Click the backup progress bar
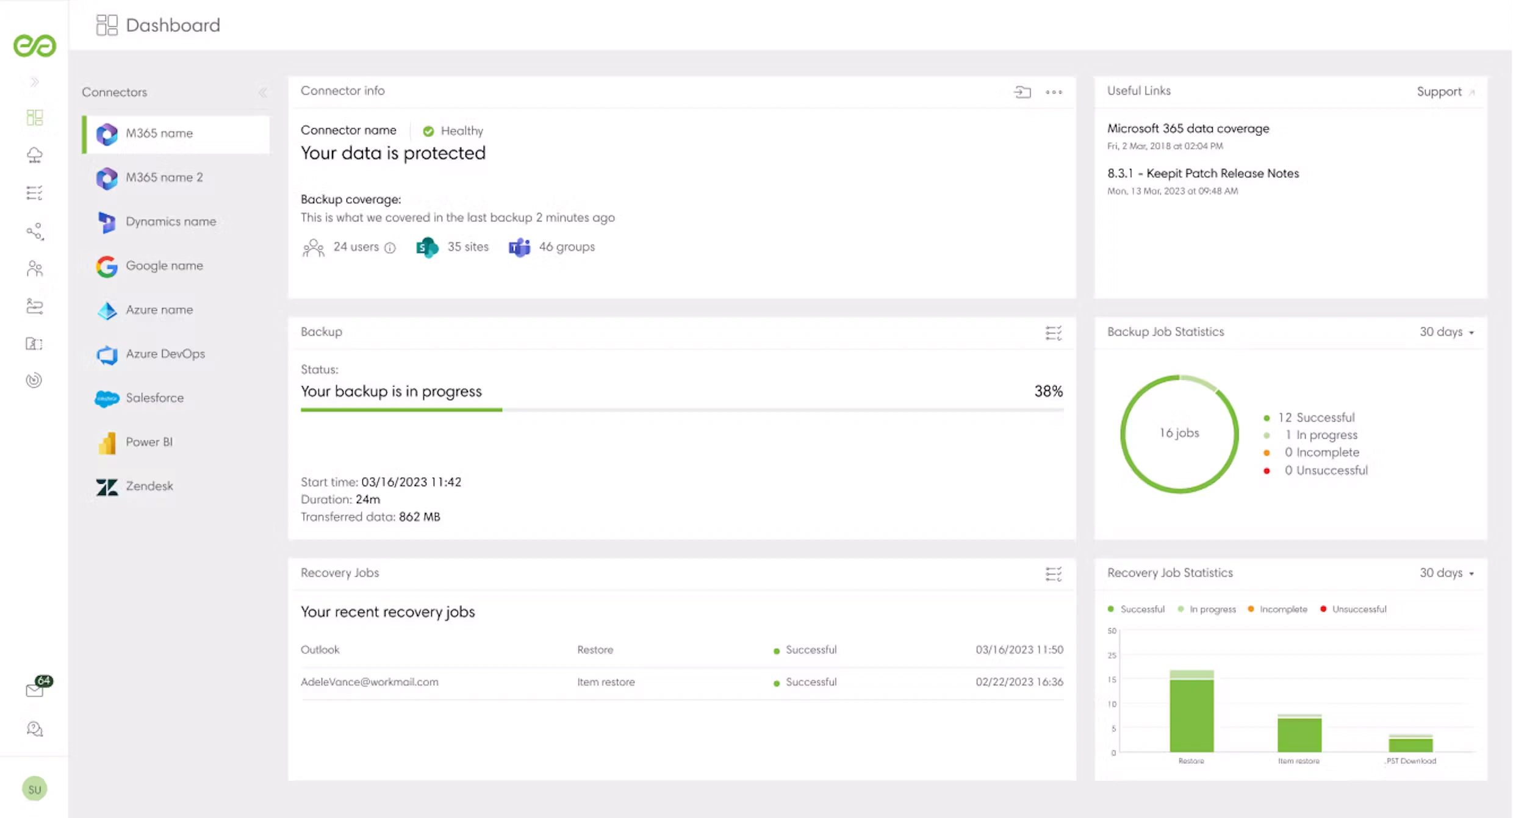Image resolution: width=1513 pixels, height=818 pixels. tap(682, 410)
